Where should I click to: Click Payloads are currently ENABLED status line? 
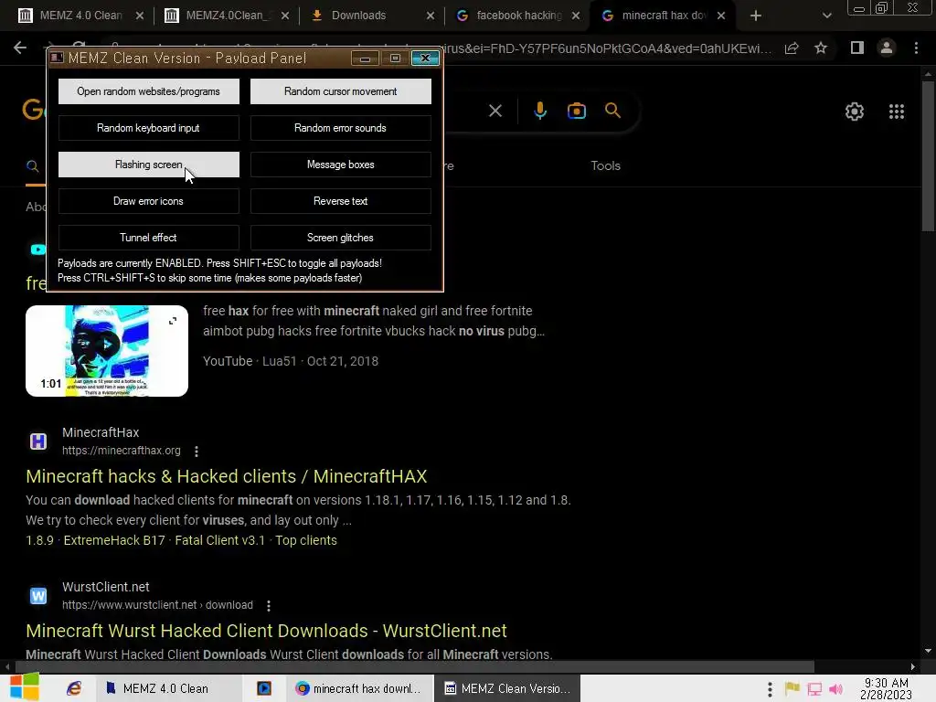pos(219,263)
